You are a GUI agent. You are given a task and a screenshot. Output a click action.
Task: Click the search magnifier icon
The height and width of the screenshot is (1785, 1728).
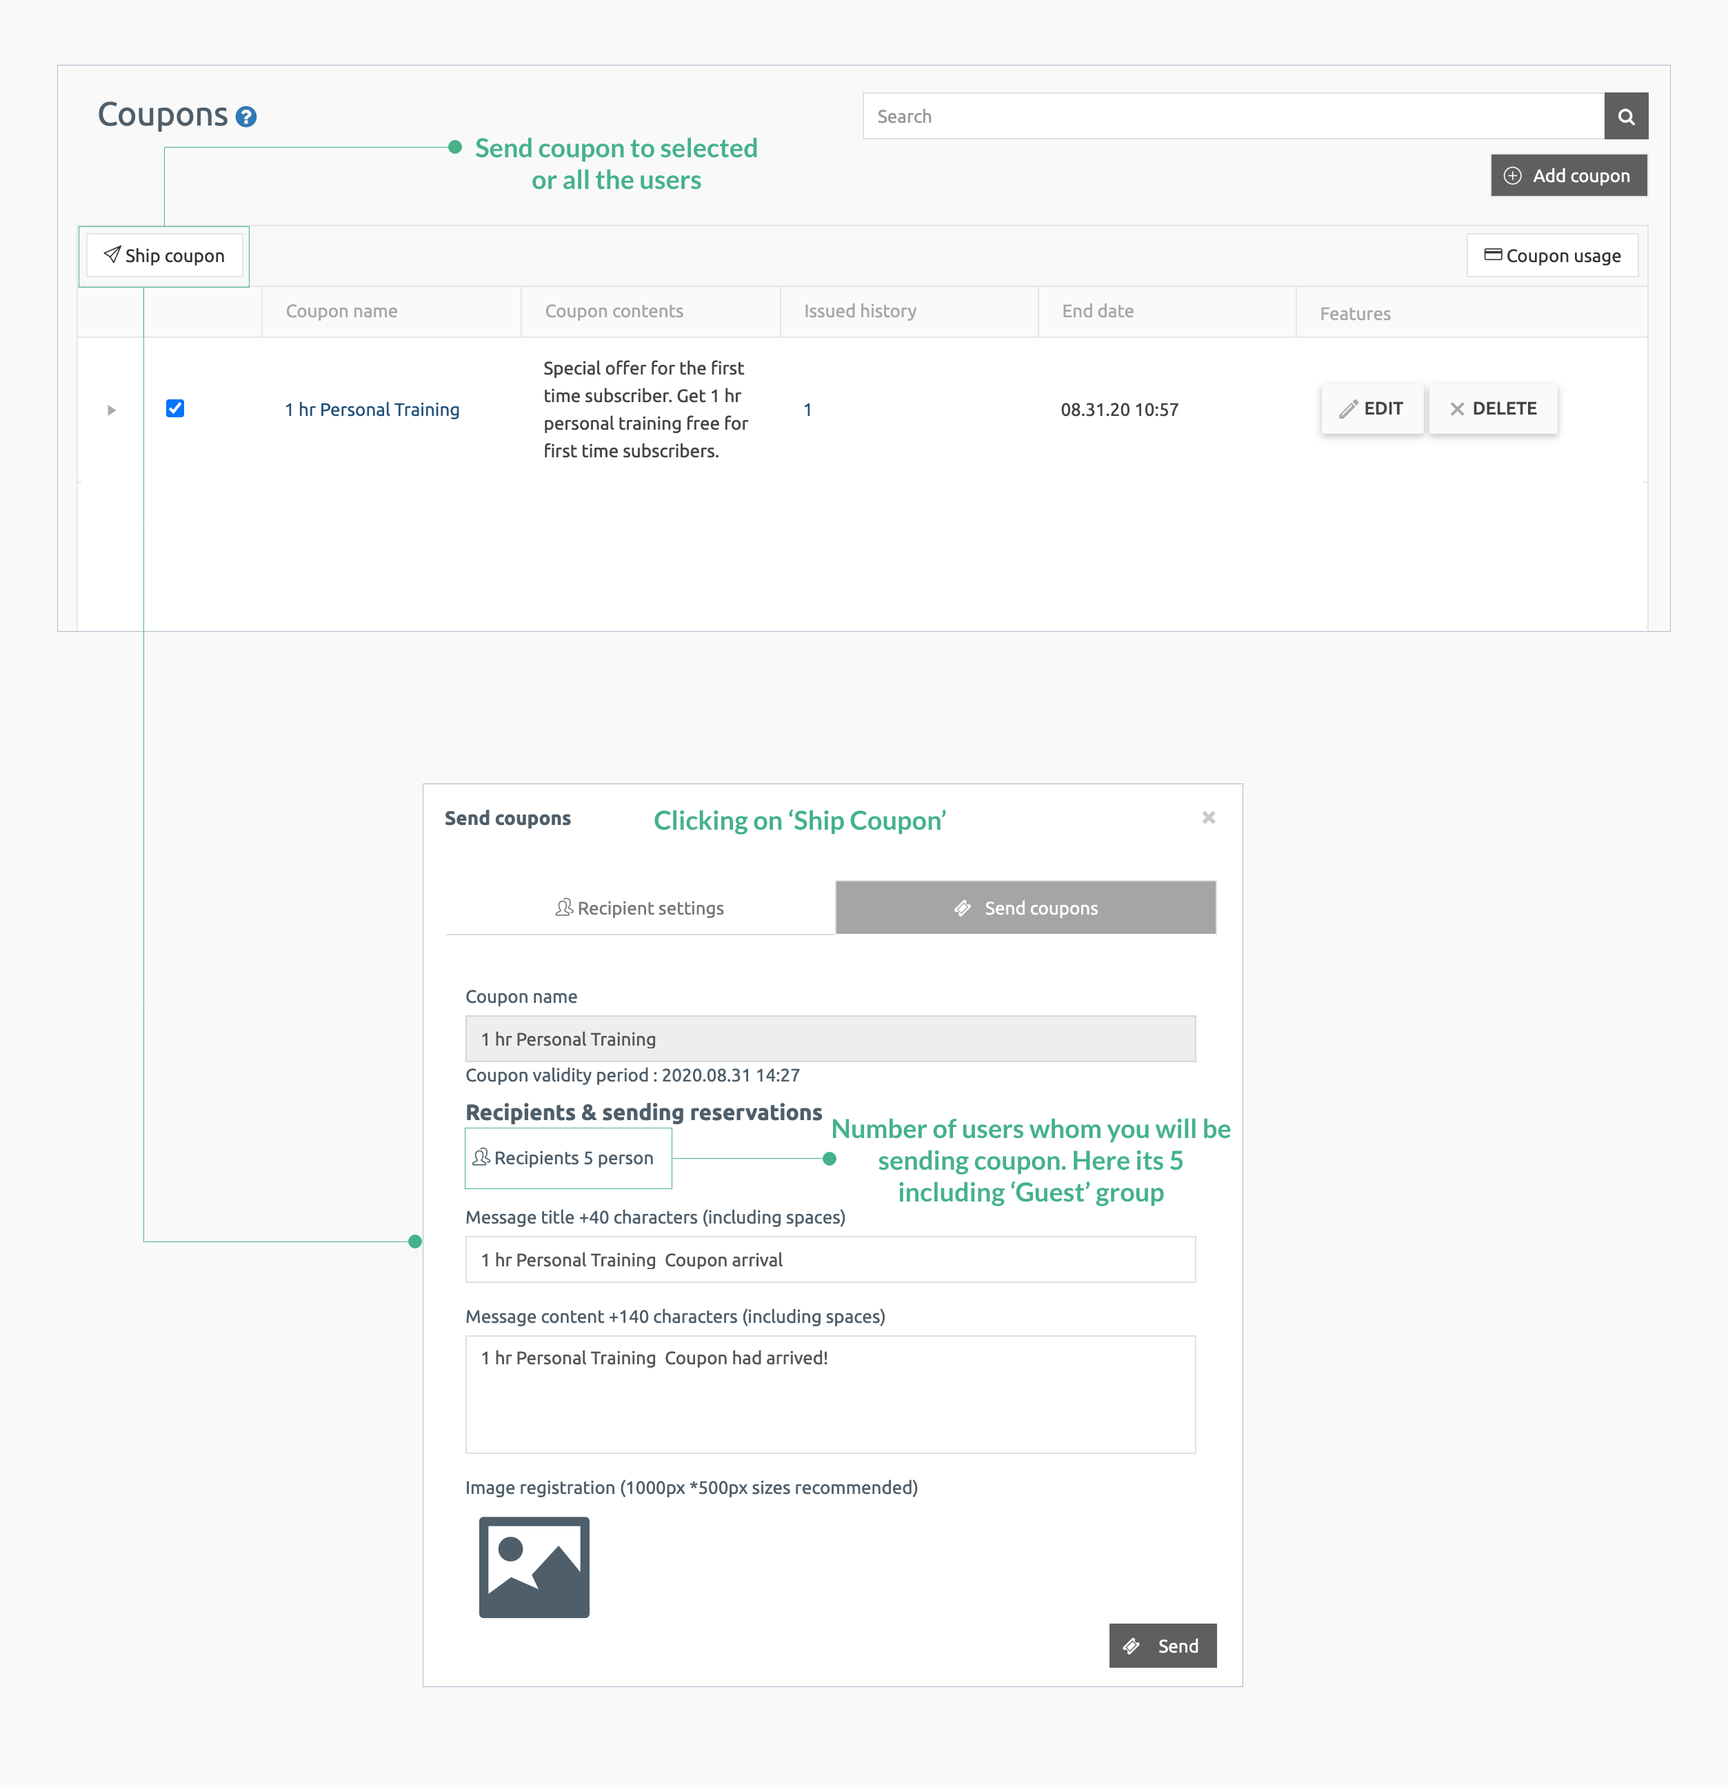1626,116
